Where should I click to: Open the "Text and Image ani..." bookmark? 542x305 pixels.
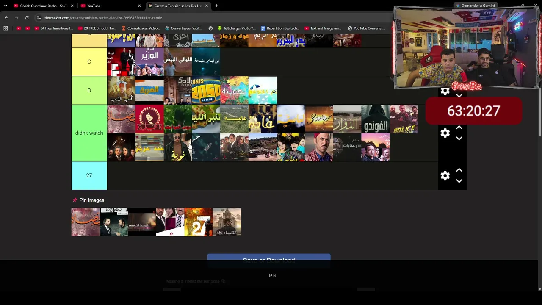(x=323, y=28)
